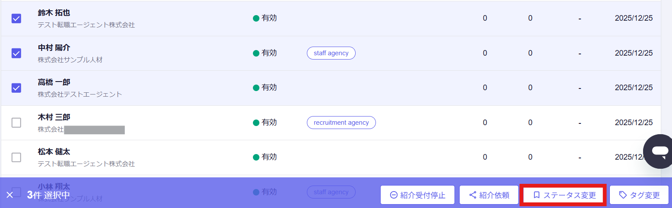The height and width of the screenshot is (208, 672).
Task: Select the 松本 健太 row checkbox
Action: 16,157
